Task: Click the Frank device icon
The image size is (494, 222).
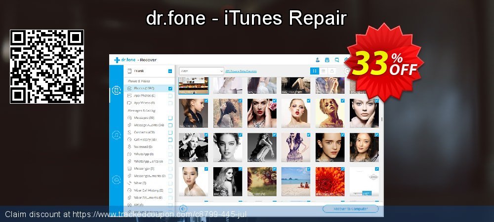Action: coord(129,71)
